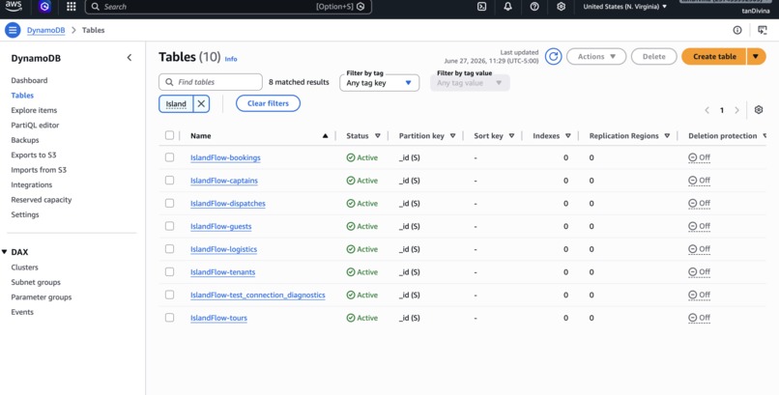Collapse the DAX section triangle
Image resolution: width=779 pixels, height=395 pixels.
(x=5, y=252)
